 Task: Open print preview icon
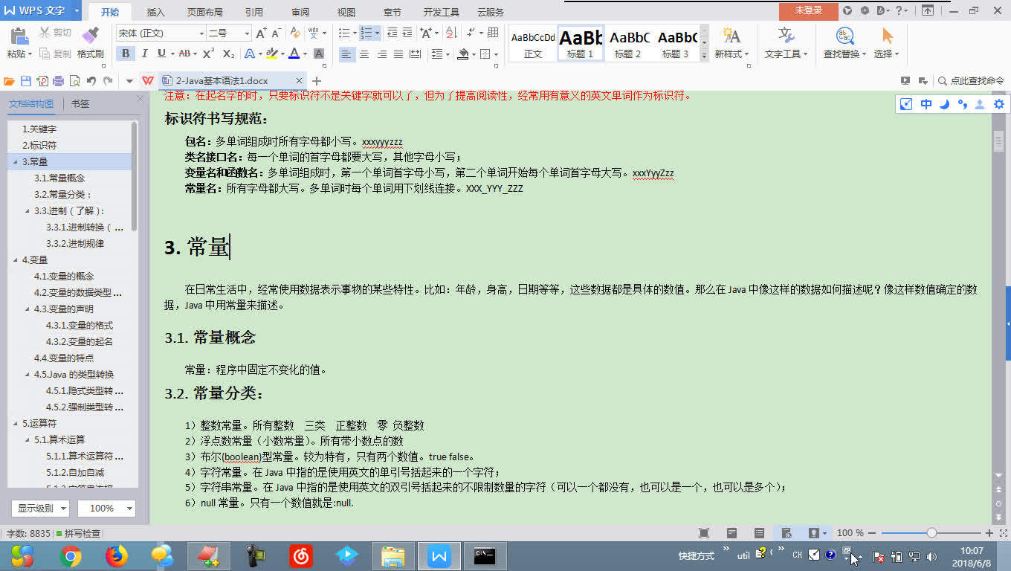point(74,81)
